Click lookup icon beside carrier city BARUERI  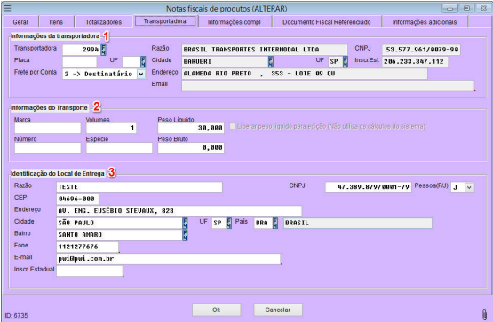point(271,62)
